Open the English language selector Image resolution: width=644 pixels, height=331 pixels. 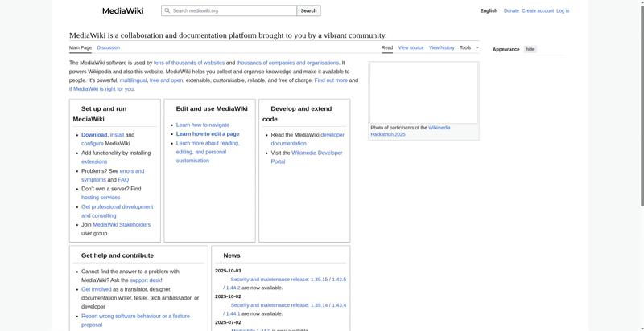tap(489, 11)
